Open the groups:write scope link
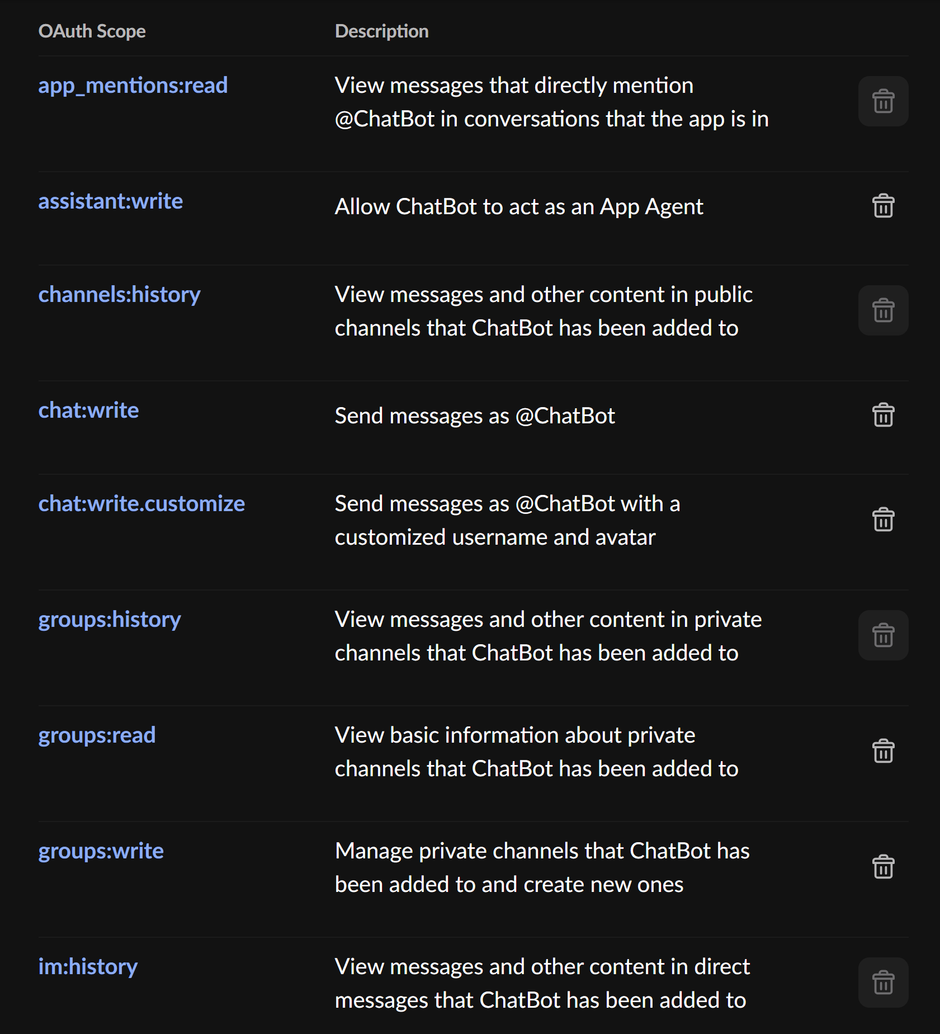Viewport: 940px width, 1034px height. click(x=101, y=851)
